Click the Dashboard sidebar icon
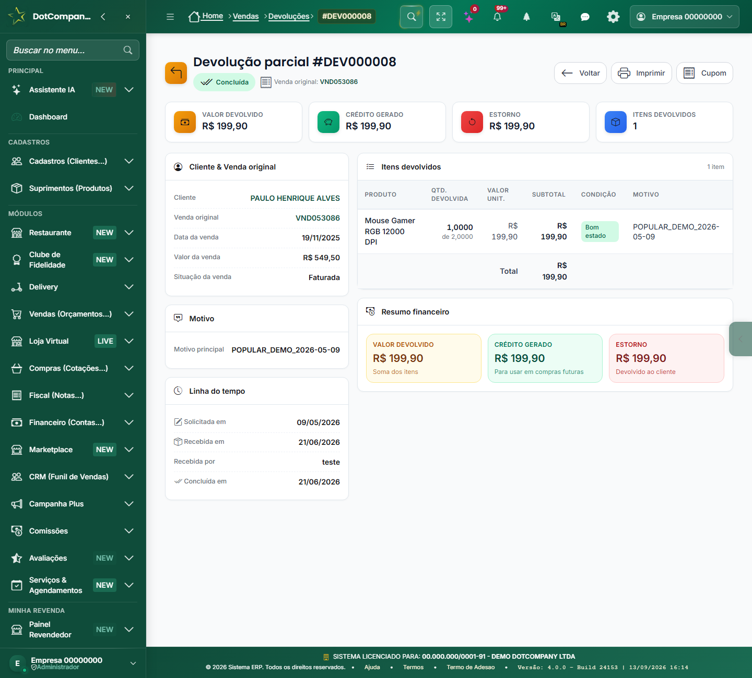The height and width of the screenshot is (678, 752). [x=17, y=117]
